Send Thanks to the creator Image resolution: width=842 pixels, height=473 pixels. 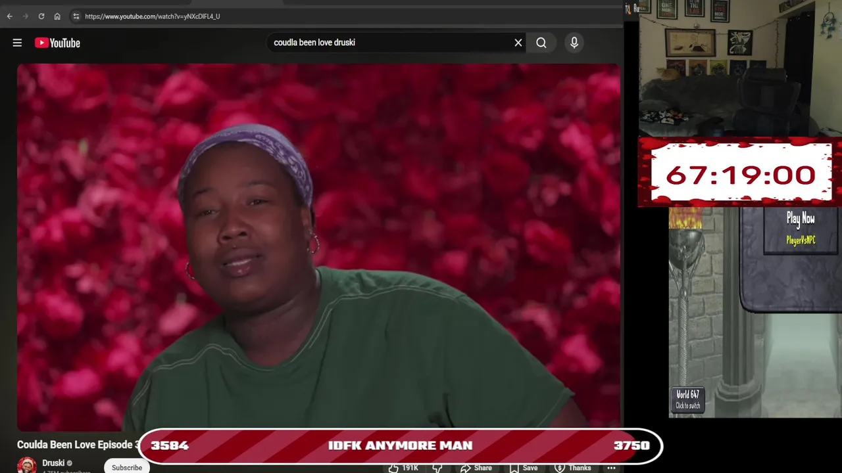point(572,468)
